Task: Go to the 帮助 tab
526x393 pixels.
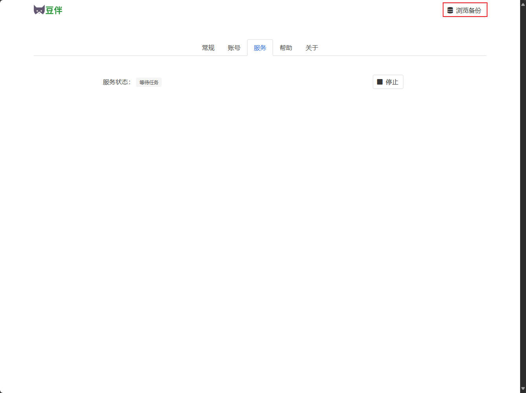Action: [x=286, y=48]
